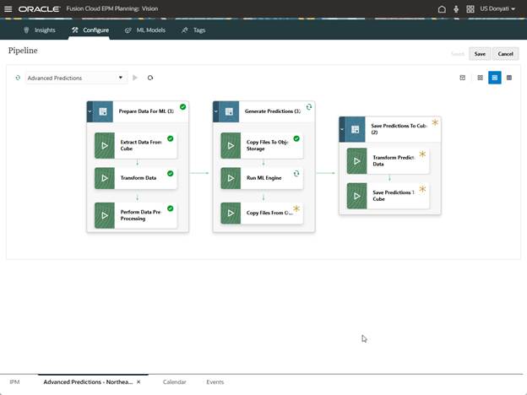Close the Advanced Predictions bottom tab
527x395 pixels.
coord(139,382)
